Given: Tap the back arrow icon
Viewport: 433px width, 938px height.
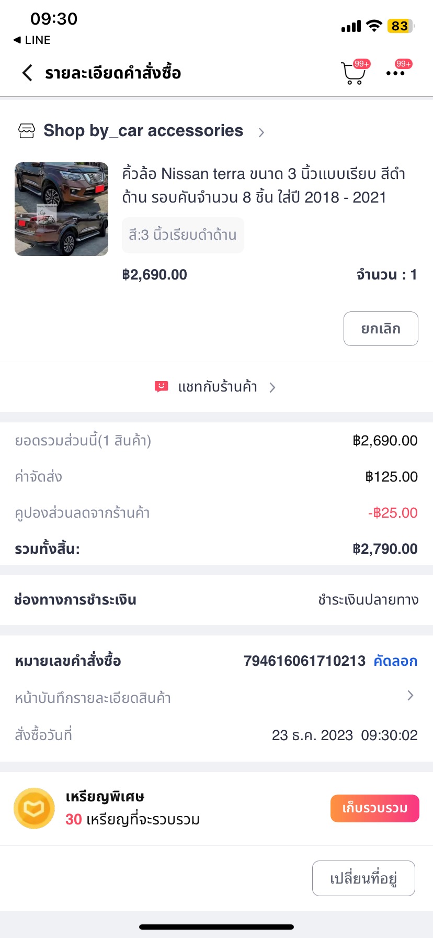Looking at the screenshot, I should tap(27, 73).
